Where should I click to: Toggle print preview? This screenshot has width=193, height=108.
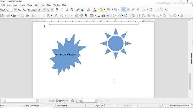pos(32,16)
